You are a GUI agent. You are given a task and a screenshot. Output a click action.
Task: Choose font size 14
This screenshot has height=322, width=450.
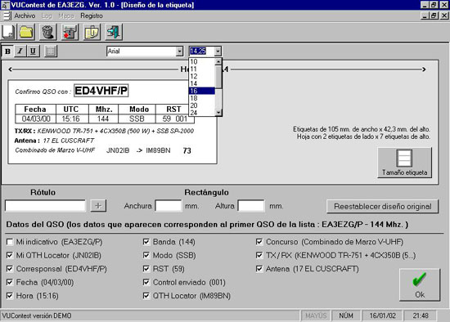[x=202, y=83]
